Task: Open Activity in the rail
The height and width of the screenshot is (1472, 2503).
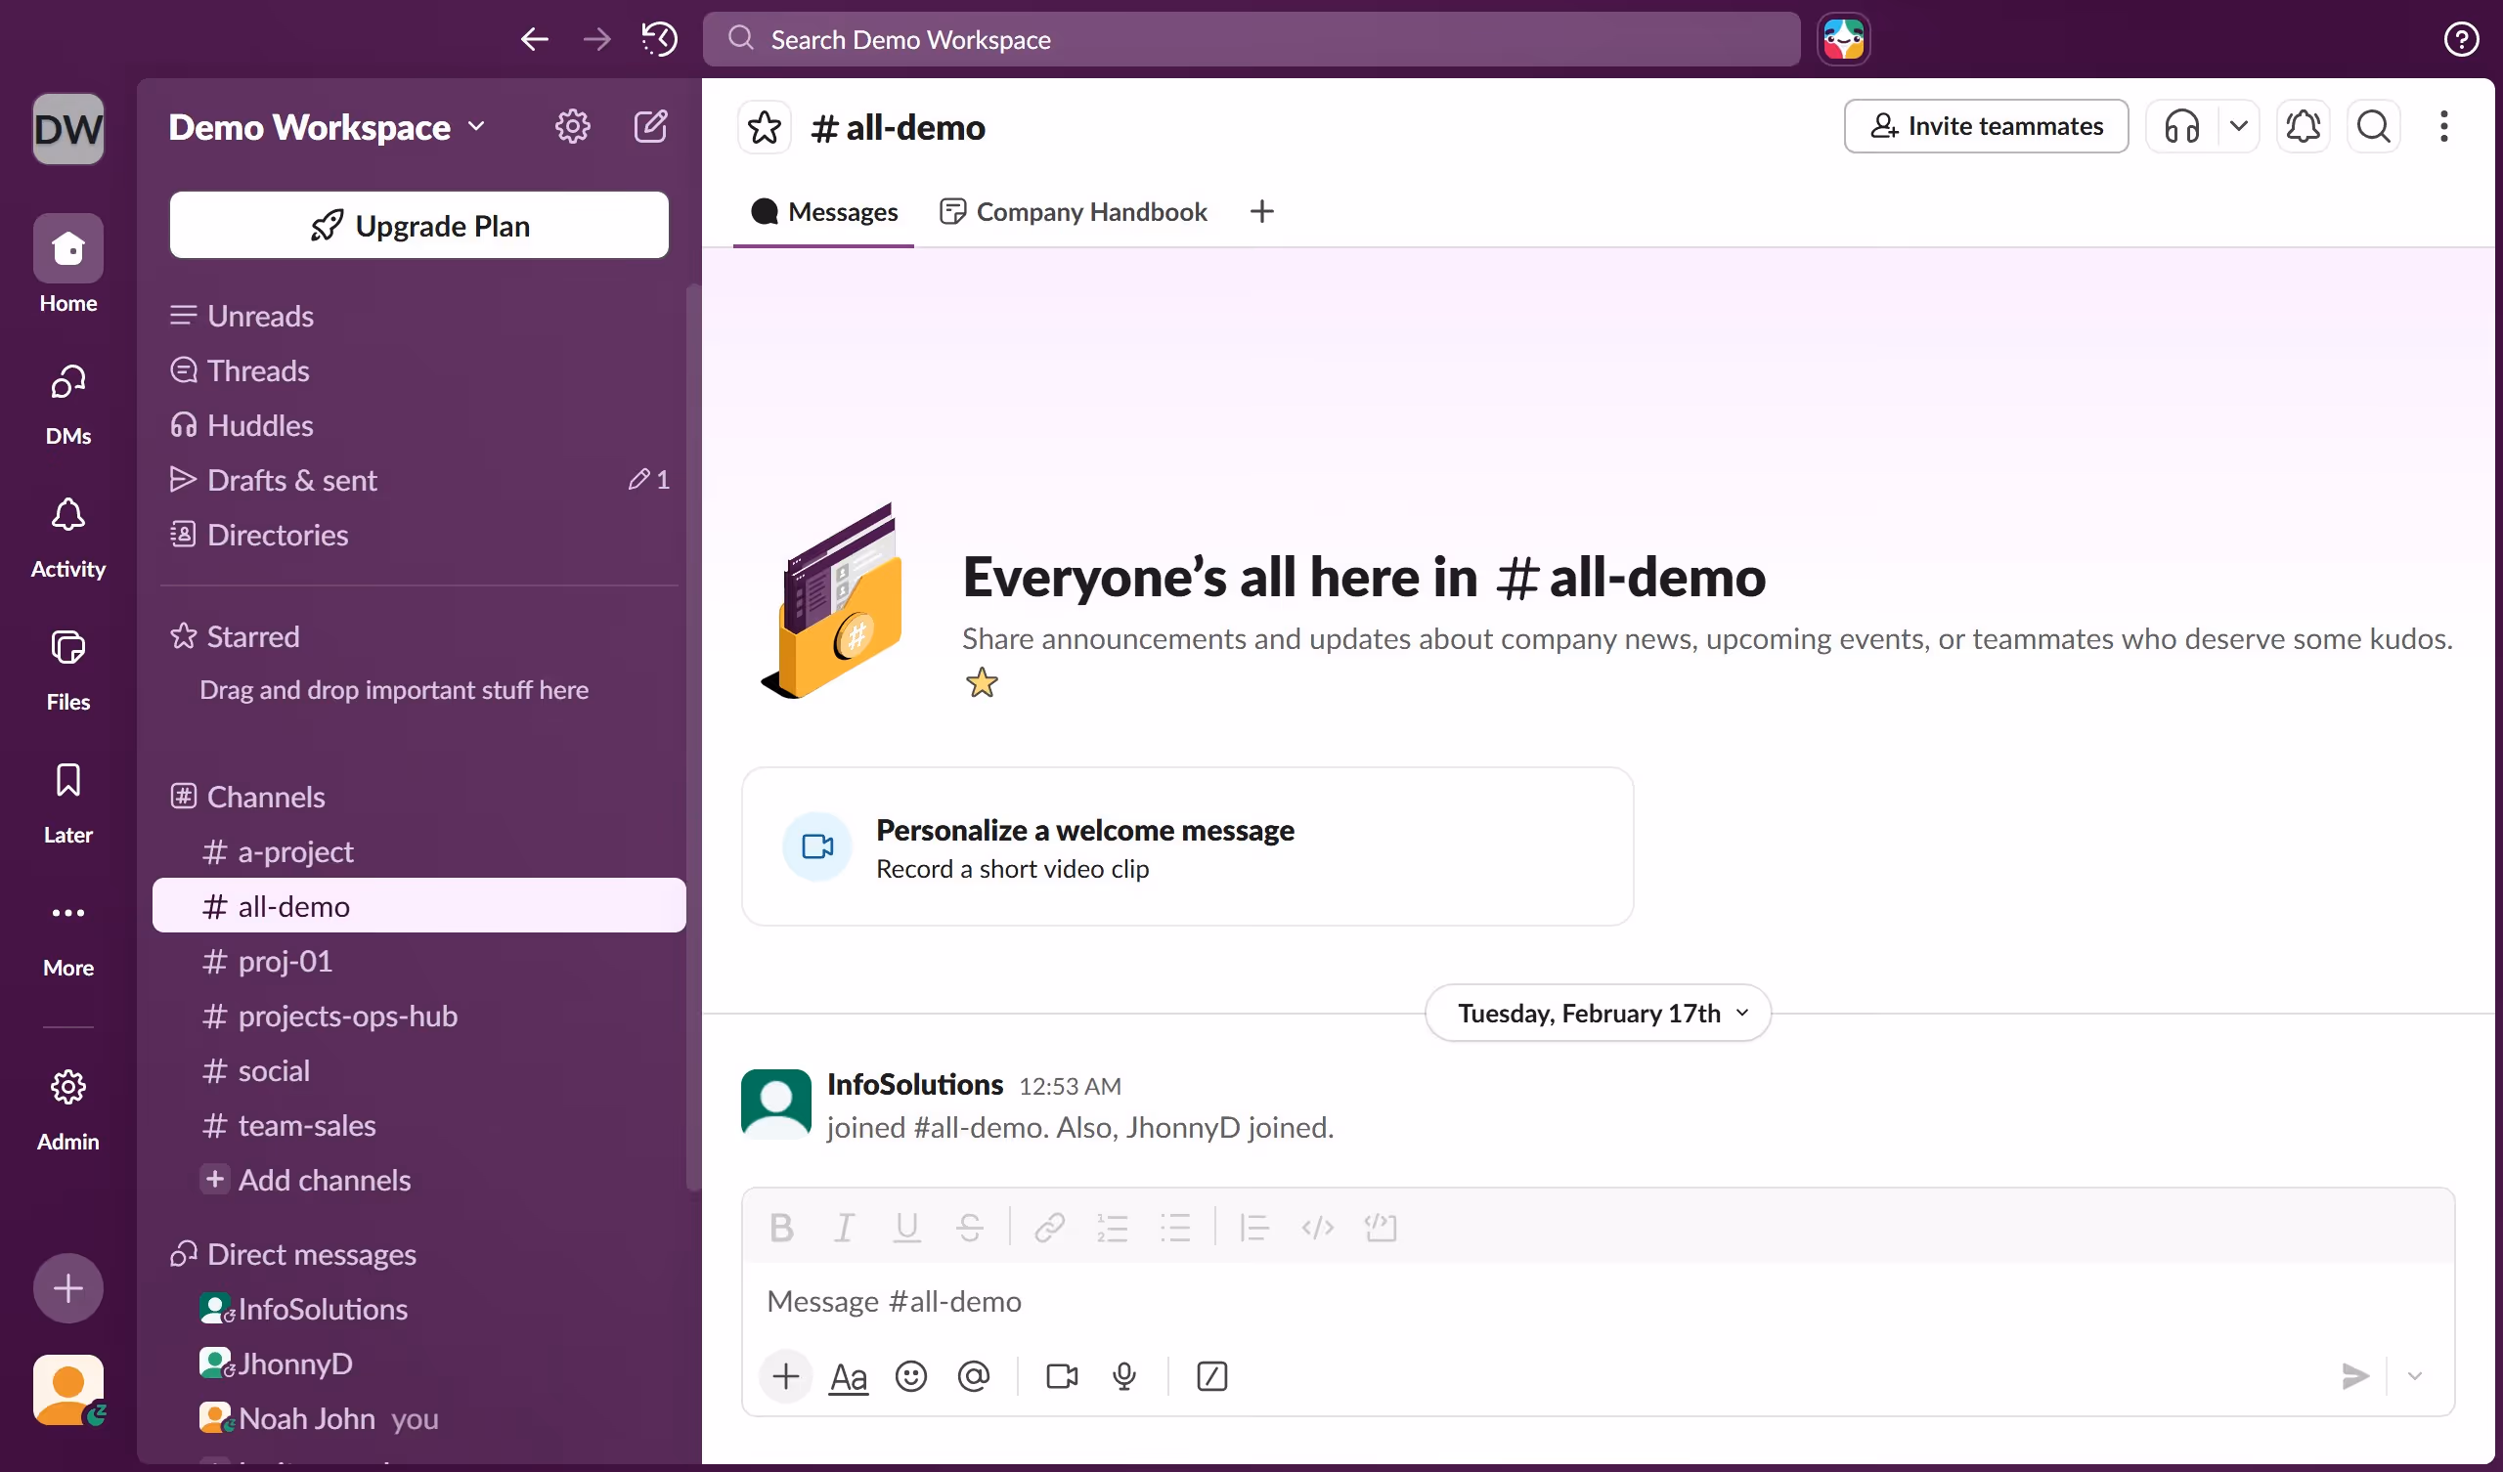Action: coord(67,538)
